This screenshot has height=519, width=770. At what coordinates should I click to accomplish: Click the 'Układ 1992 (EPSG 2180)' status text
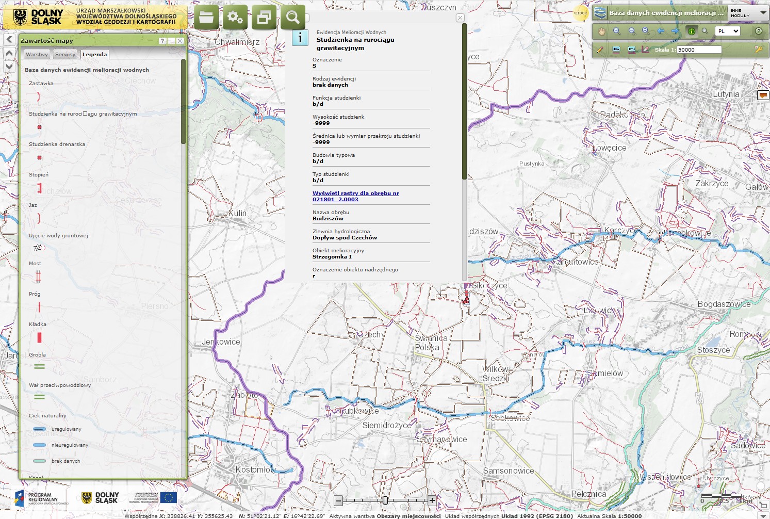537,516
